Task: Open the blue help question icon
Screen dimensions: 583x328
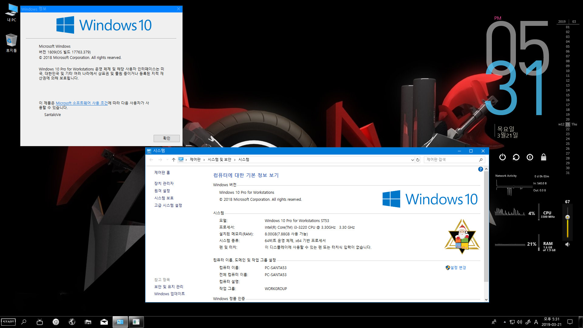Action: click(480, 169)
